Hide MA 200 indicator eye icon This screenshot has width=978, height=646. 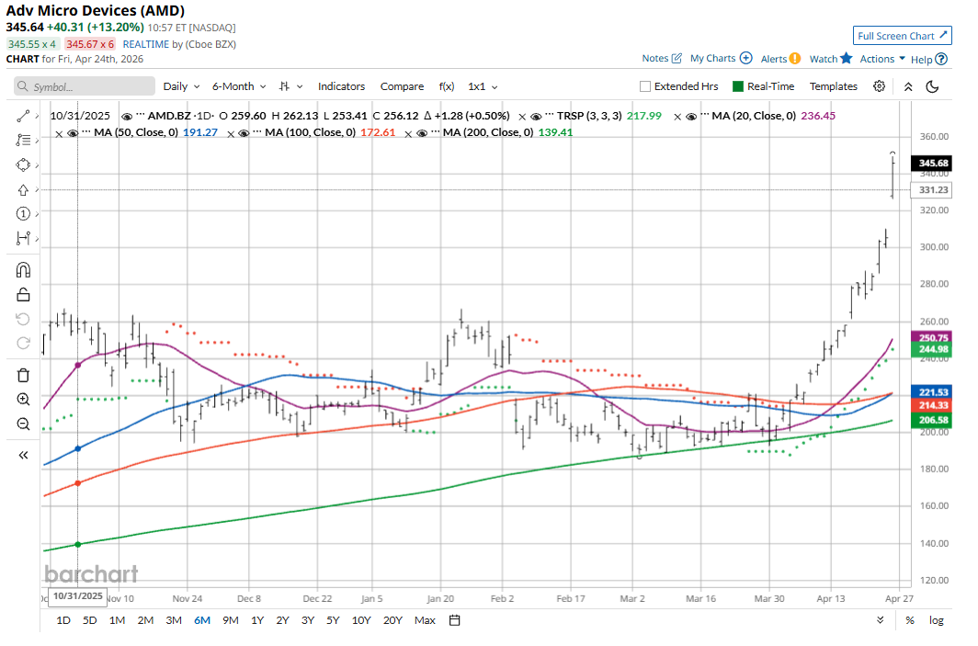[x=421, y=133]
